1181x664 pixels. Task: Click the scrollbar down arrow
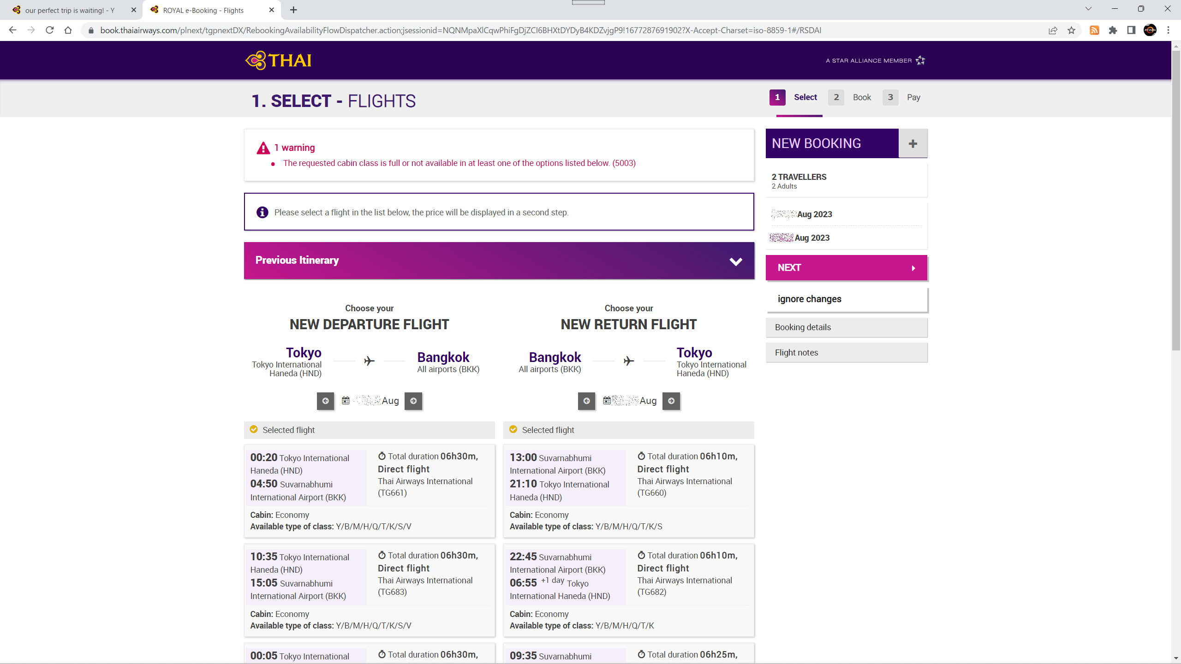click(1176, 658)
